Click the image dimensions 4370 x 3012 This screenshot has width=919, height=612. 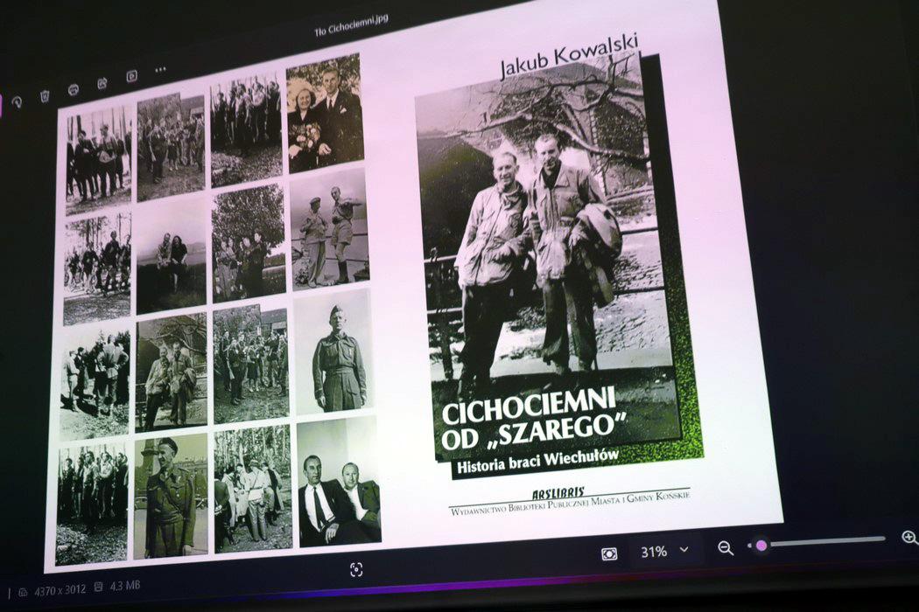click(x=60, y=590)
